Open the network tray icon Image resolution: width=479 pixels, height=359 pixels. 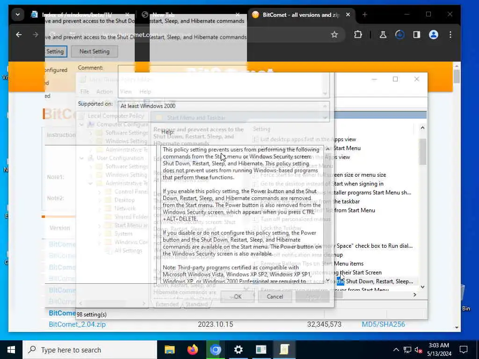click(x=407, y=350)
